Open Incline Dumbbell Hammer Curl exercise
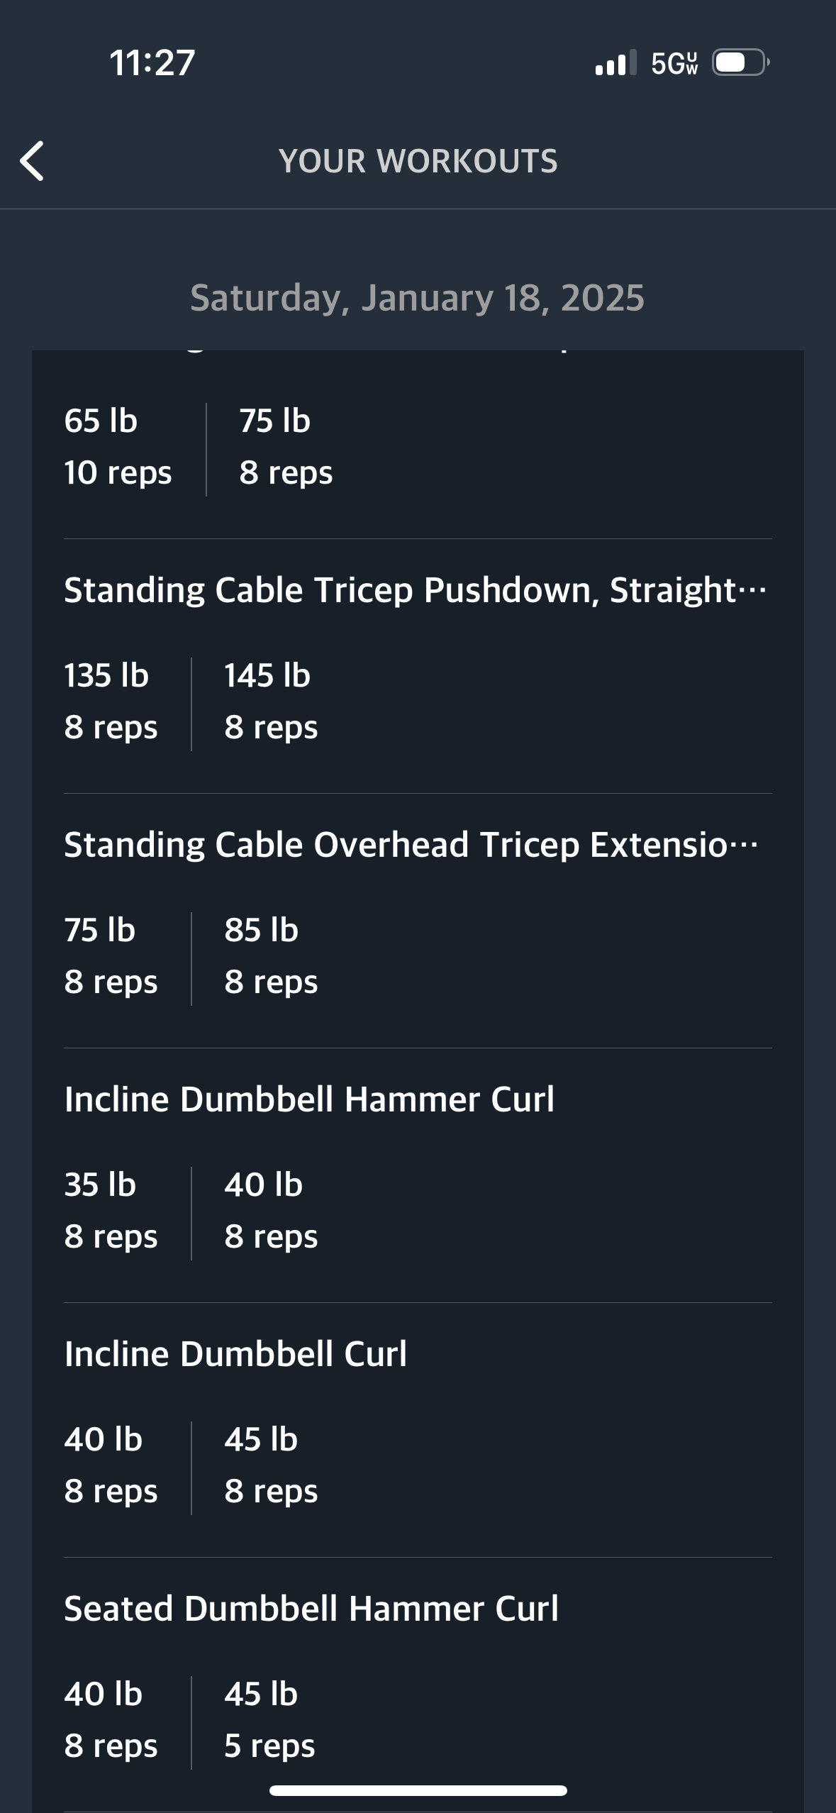This screenshot has width=836, height=1813. pos(309,1099)
